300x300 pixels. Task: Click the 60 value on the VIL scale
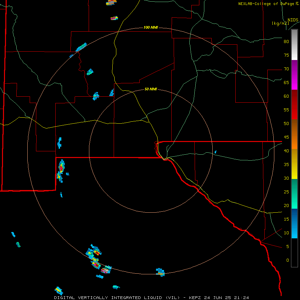pyautogui.click(x=286, y=96)
